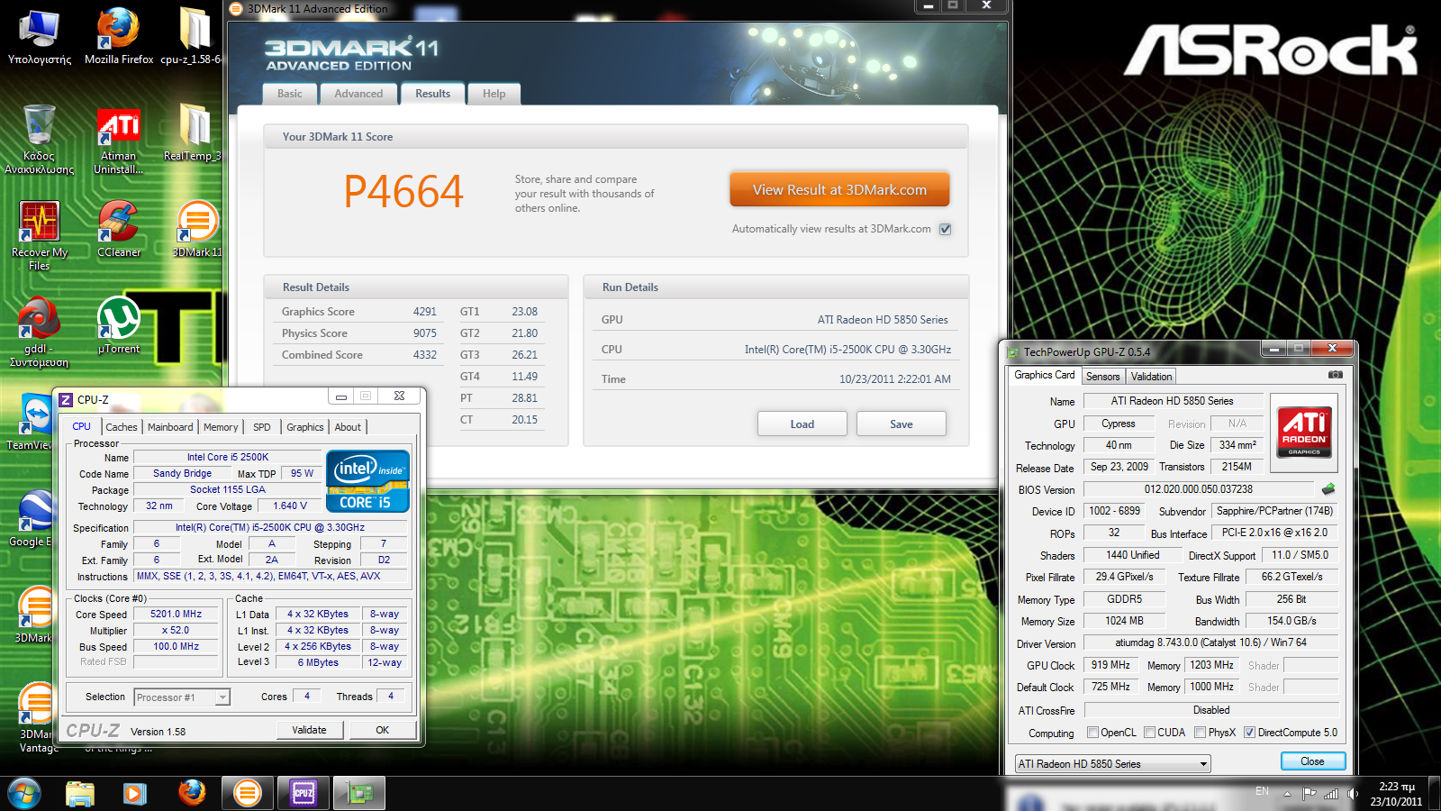Click the GPU-Z Driver Version field

(1210, 642)
